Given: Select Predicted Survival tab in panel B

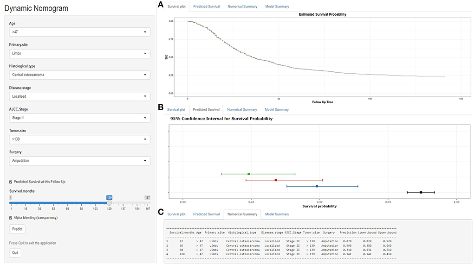Looking at the screenshot, I should click(x=206, y=109).
